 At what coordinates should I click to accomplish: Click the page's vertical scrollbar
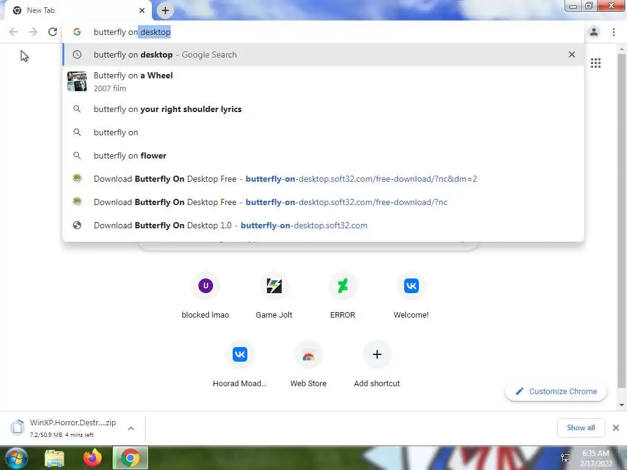coord(621,220)
